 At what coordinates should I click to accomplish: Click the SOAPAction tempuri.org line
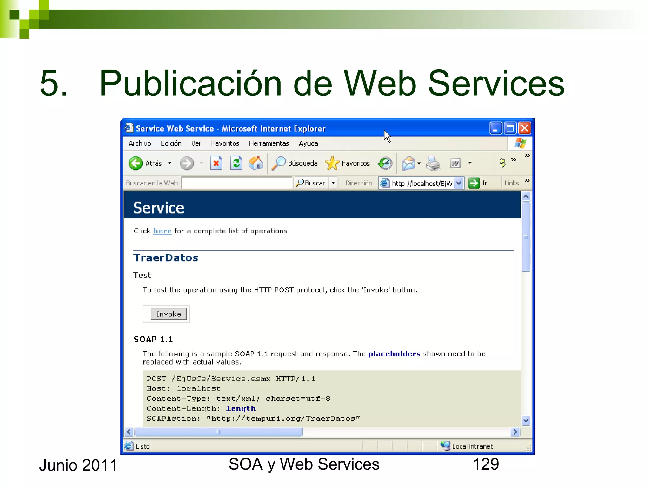pyautogui.click(x=253, y=418)
